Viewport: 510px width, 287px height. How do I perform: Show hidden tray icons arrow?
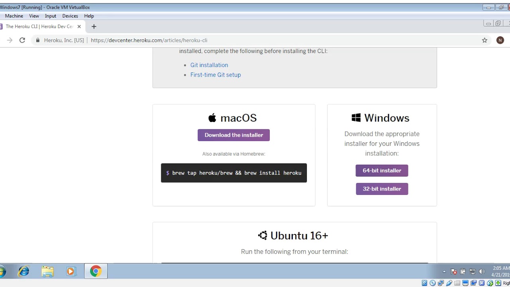click(x=444, y=272)
